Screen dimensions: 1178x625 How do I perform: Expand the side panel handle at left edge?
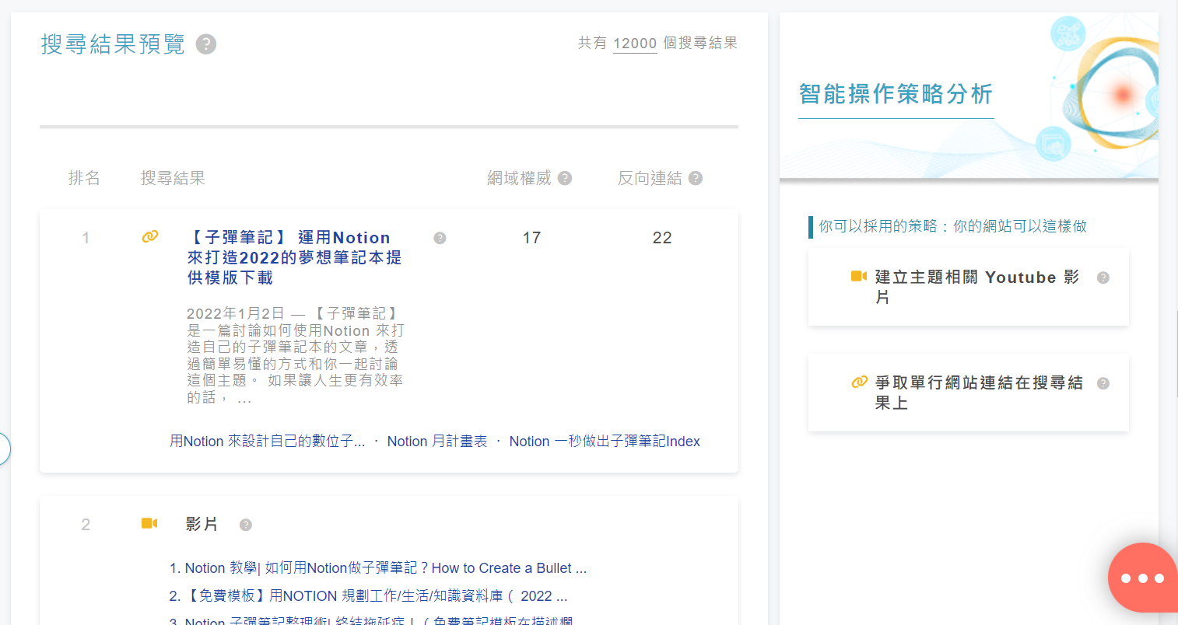4,449
